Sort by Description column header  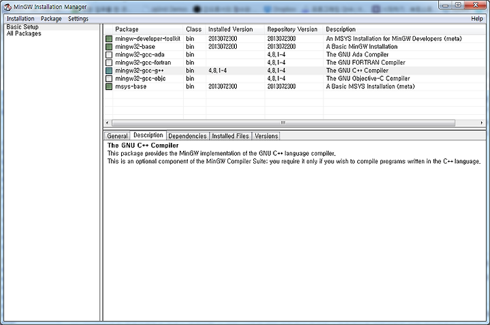pyautogui.click(x=404, y=29)
